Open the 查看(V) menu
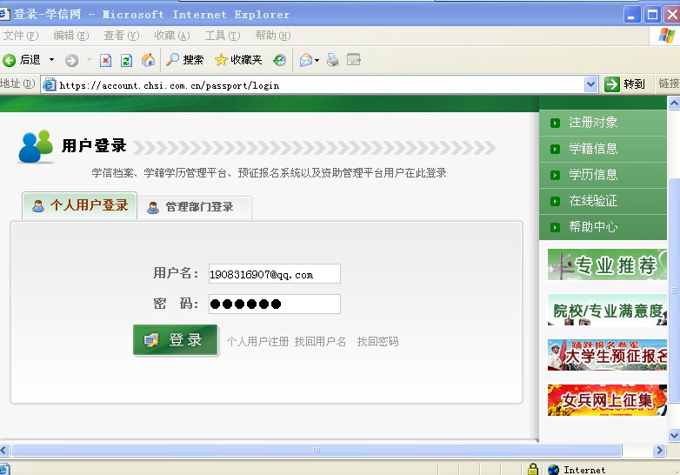The image size is (680, 475). click(122, 35)
